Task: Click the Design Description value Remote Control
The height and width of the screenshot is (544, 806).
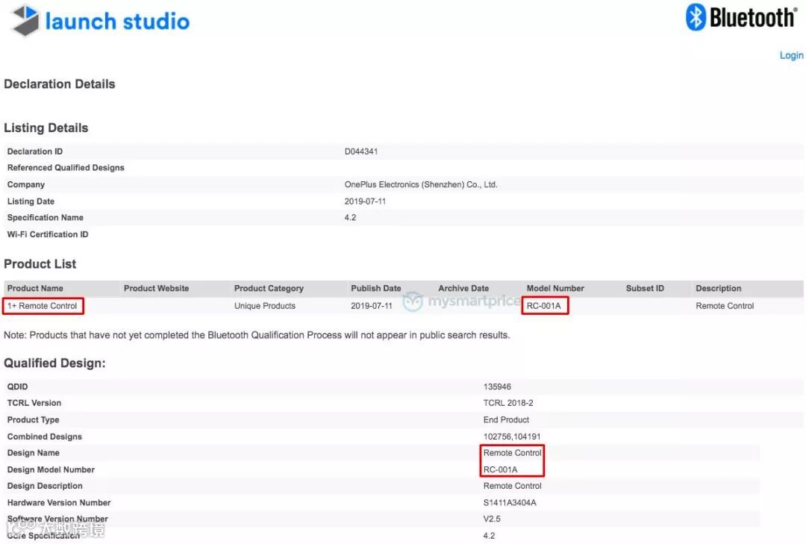Action: point(512,485)
